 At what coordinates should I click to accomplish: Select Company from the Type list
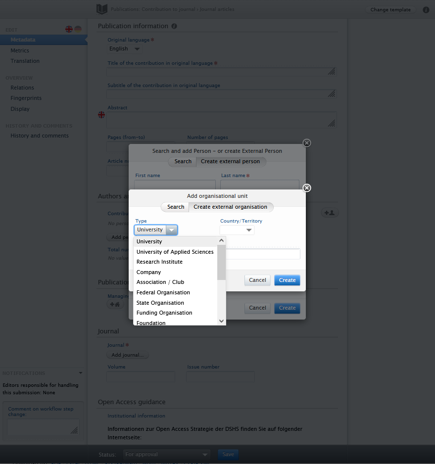coord(148,272)
